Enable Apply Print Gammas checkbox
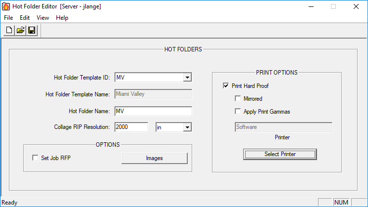This screenshot has width=368, height=207. click(x=238, y=112)
